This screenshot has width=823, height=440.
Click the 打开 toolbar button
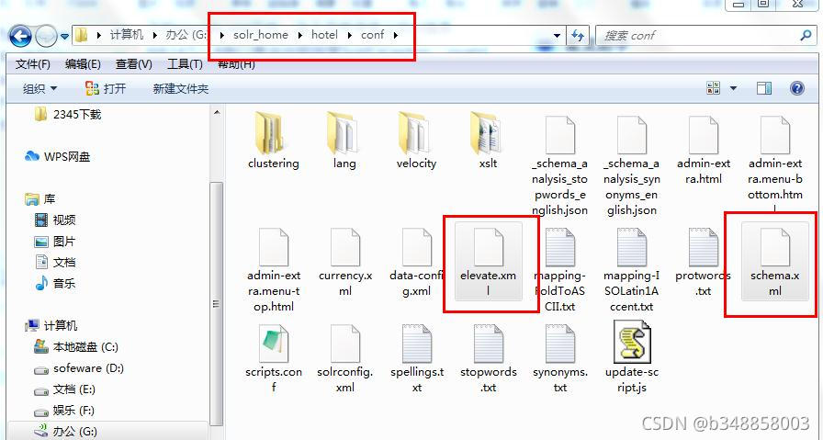106,88
